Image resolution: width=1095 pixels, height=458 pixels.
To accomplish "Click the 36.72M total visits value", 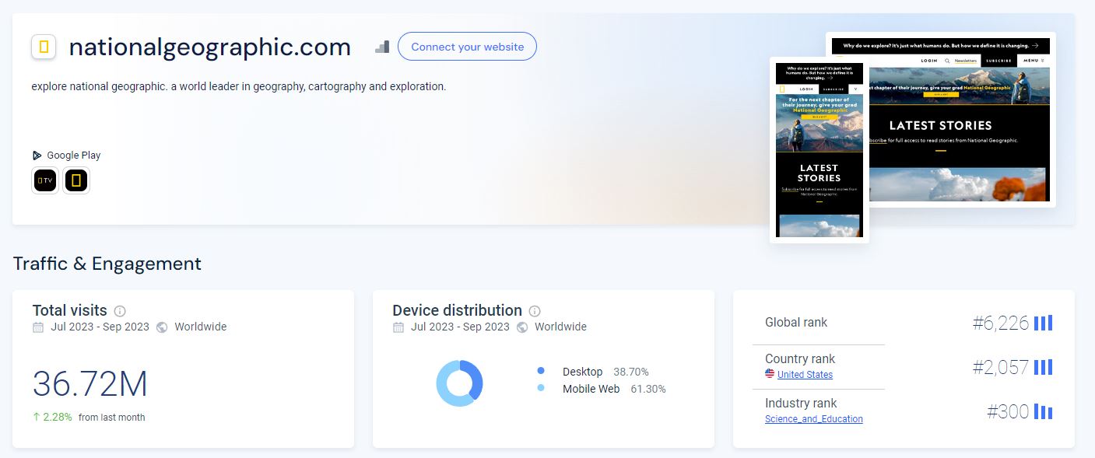I will pos(90,384).
